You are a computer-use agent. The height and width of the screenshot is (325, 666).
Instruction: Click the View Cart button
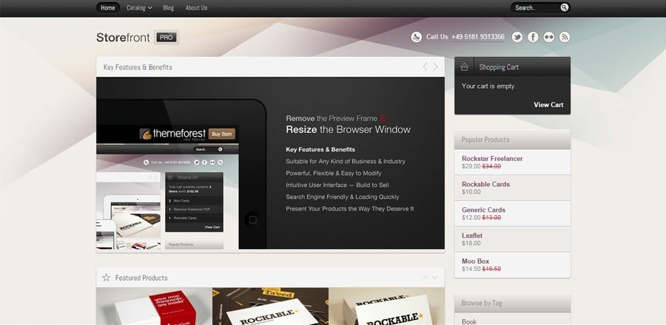(x=548, y=105)
